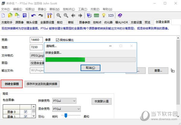Open the 帮助(H) menu

(x=107, y=9)
